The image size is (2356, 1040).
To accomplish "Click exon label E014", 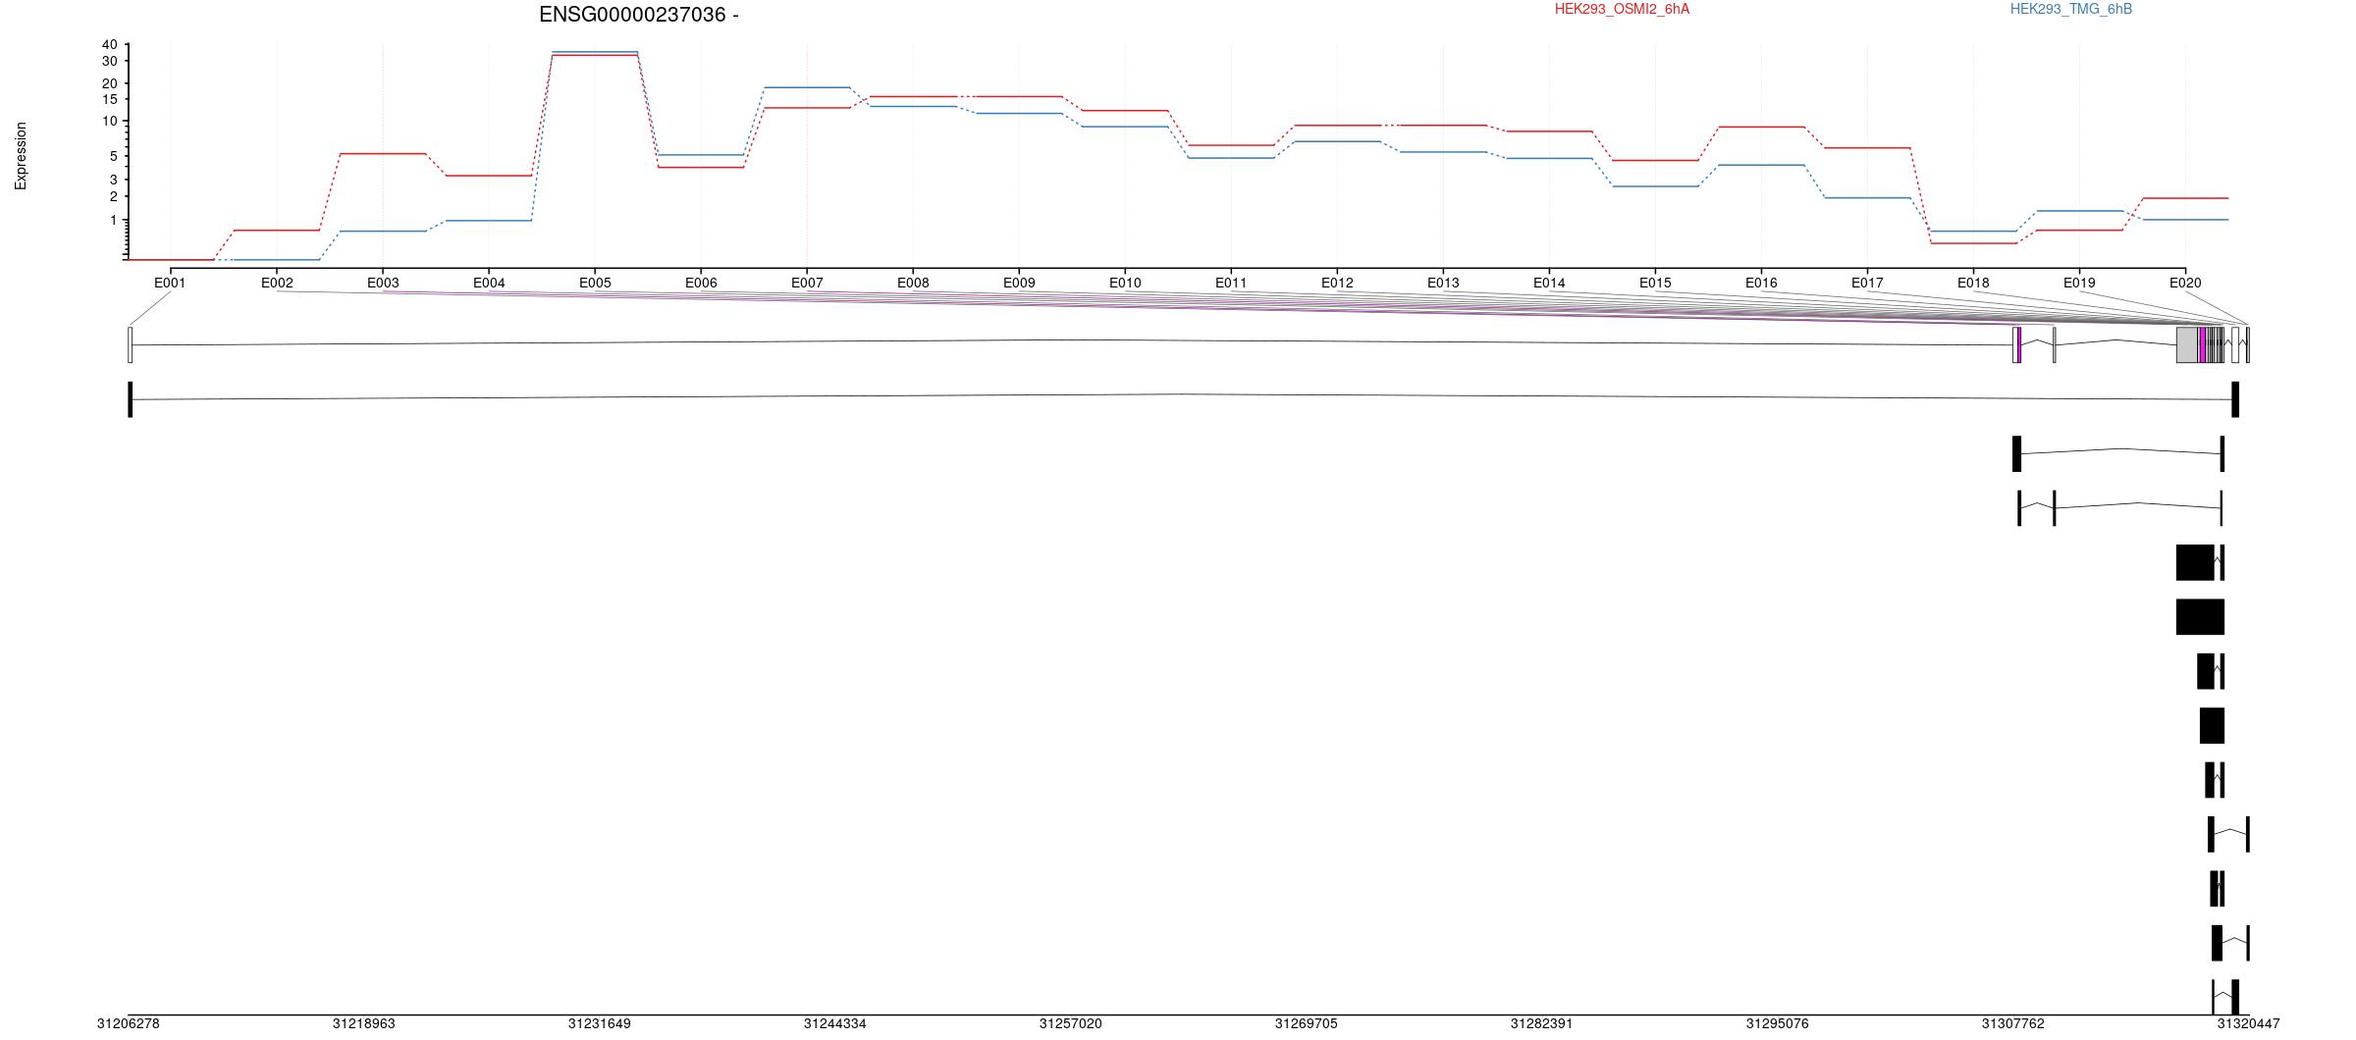I will click(1549, 283).
